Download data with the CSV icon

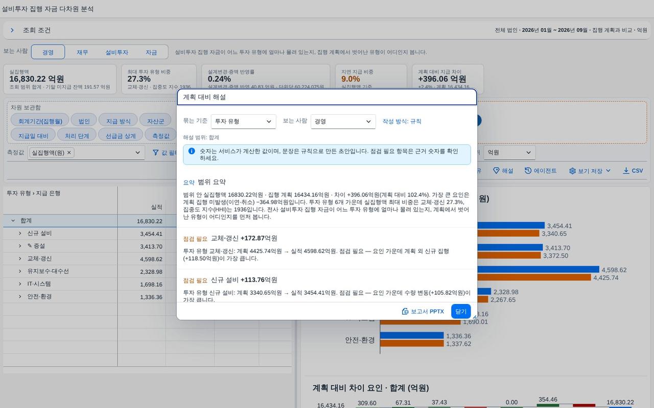click(633, 170)
